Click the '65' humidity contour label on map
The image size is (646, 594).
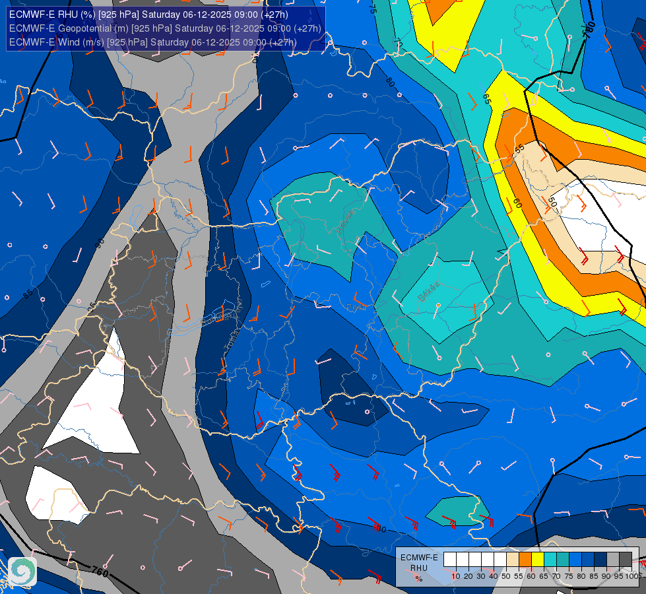coord(486,99)
